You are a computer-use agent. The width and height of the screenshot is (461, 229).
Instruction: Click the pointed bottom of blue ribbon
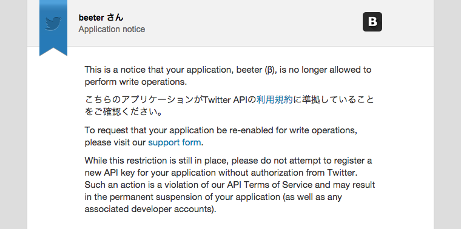53,51
